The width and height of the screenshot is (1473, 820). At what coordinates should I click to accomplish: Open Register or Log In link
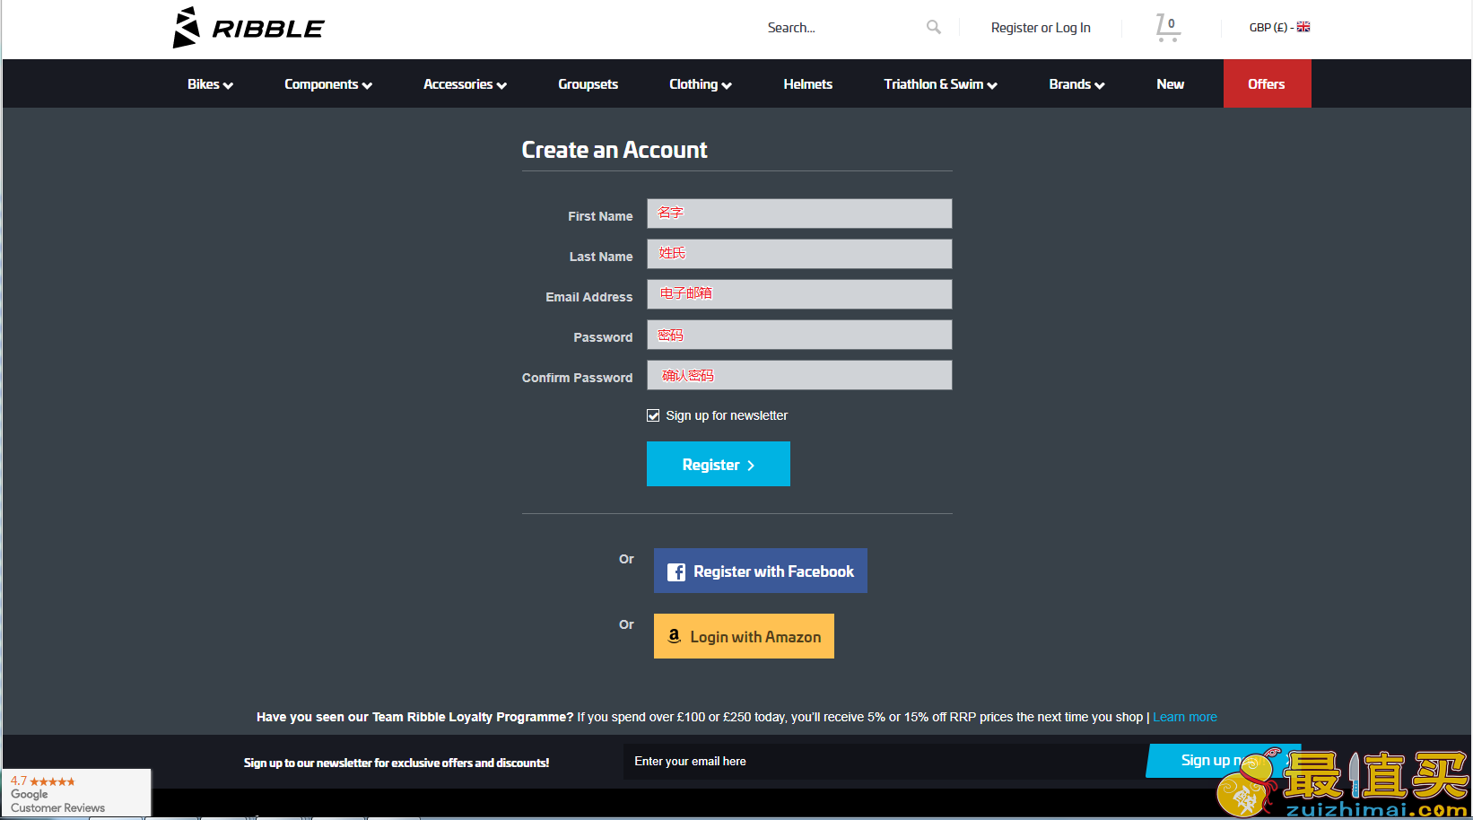tap(1041, 28)
